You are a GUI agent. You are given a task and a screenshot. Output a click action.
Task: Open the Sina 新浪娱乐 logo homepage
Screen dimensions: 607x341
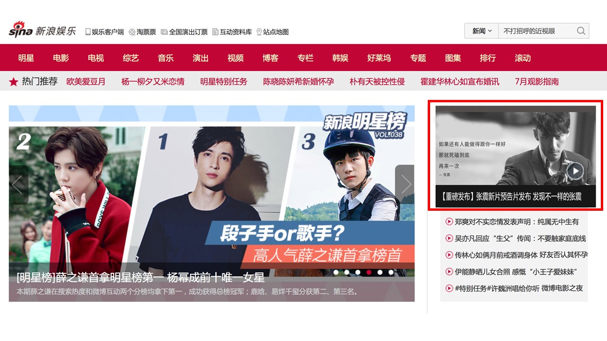[42, 30]
